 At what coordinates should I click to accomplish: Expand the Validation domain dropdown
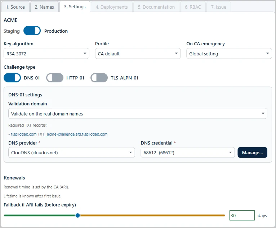138,114
